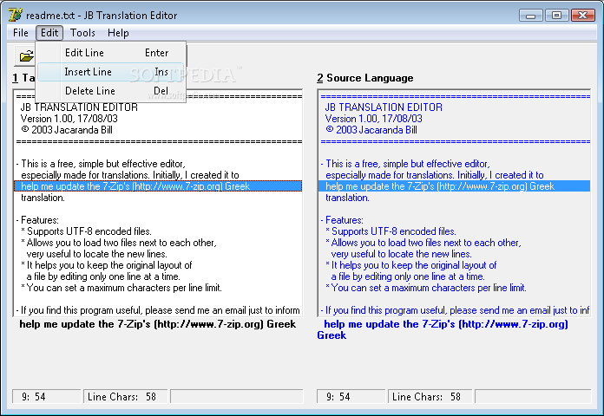Screen dimensions: 604x416
Task: Click right status bar 'Line Chars: 58'
Action: 430,397
